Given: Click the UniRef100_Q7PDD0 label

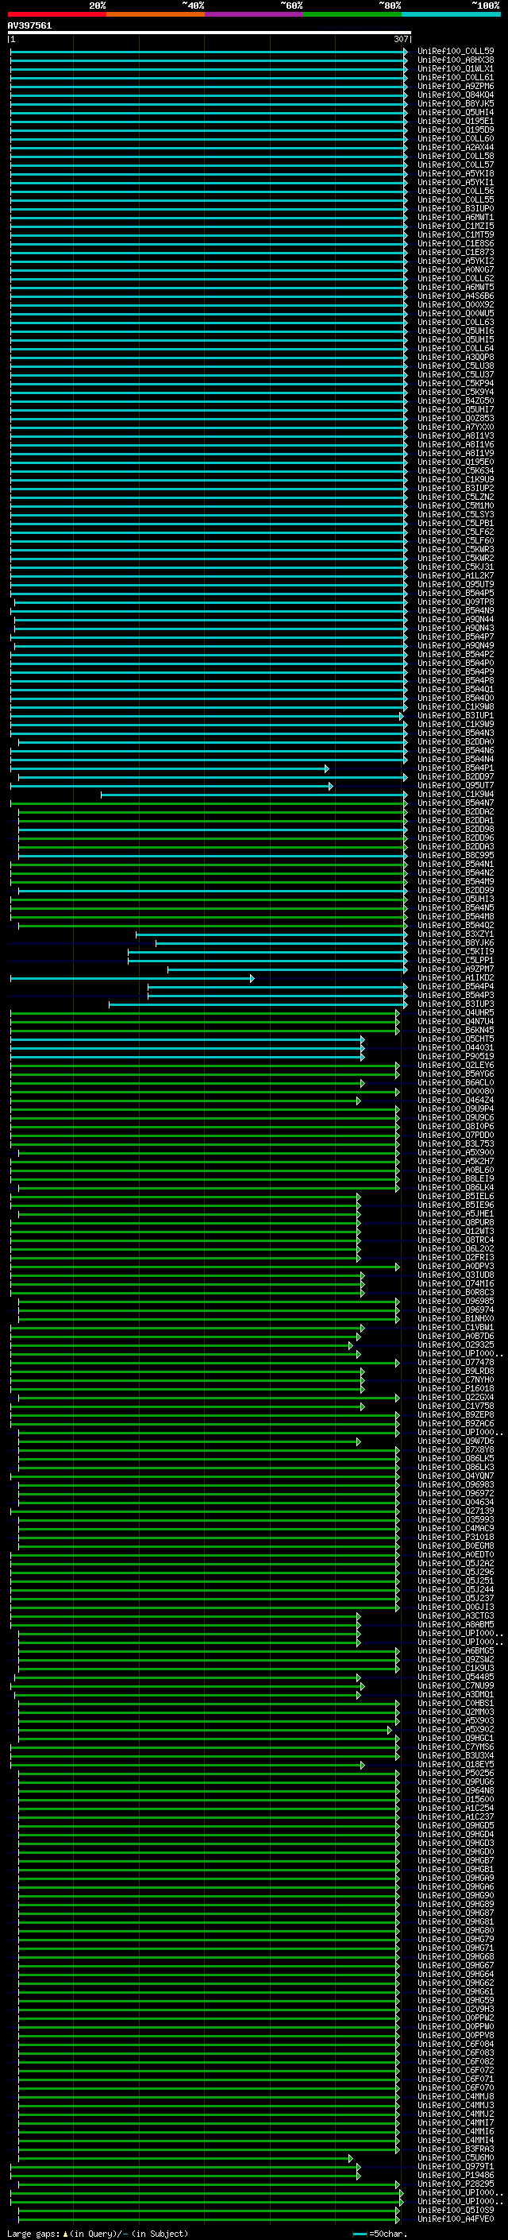Looking at the screenshot, I should pos(456,1135).
